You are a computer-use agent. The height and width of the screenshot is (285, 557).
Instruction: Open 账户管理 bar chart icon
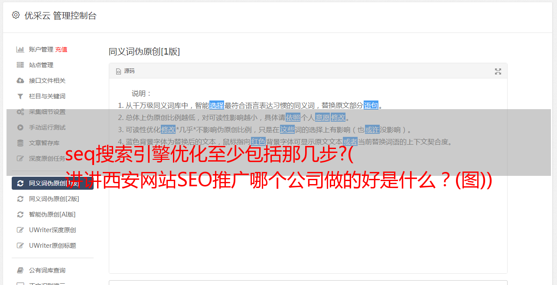20,49
